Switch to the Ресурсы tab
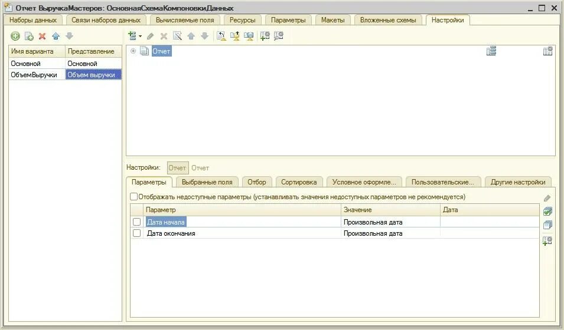This screenshot has height=330, width=564. pos(243,20)
